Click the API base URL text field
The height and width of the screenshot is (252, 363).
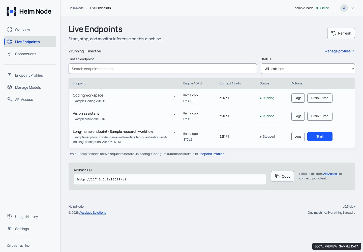(170, 179)
